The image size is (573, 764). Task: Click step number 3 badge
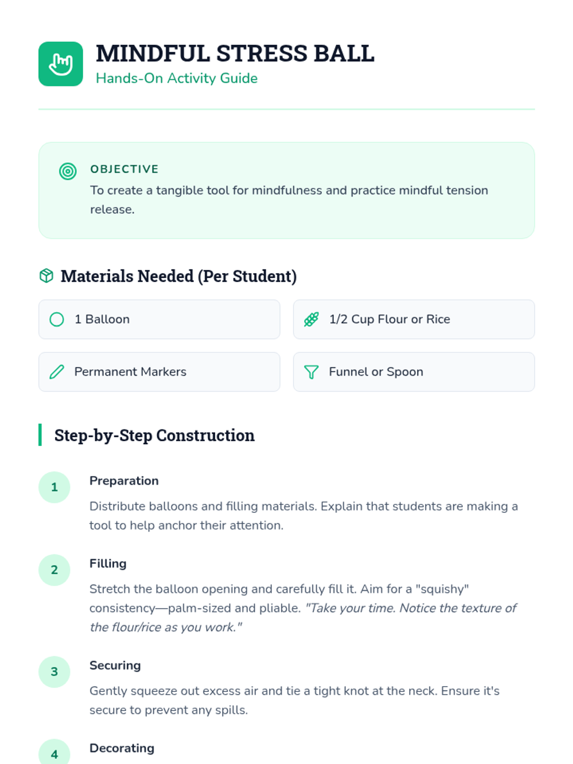[54, 672]
